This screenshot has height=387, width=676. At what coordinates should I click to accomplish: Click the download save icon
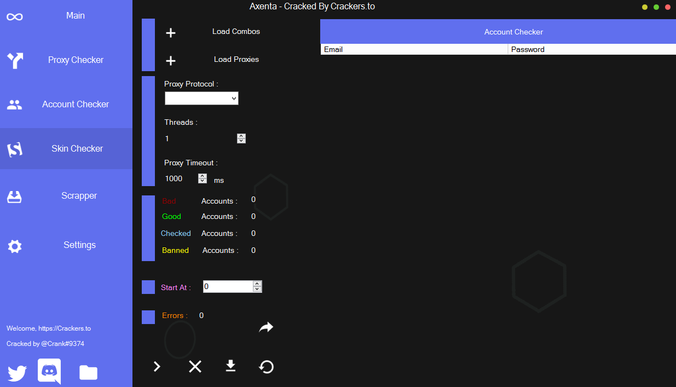point(231,366)
